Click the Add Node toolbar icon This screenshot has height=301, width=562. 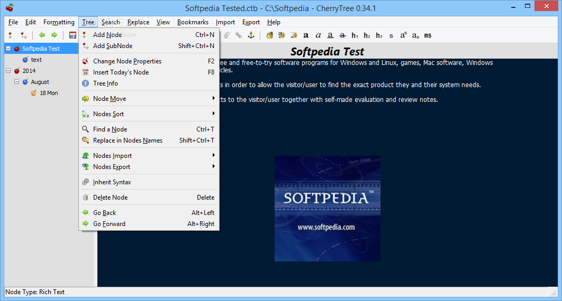coord(10,35)
